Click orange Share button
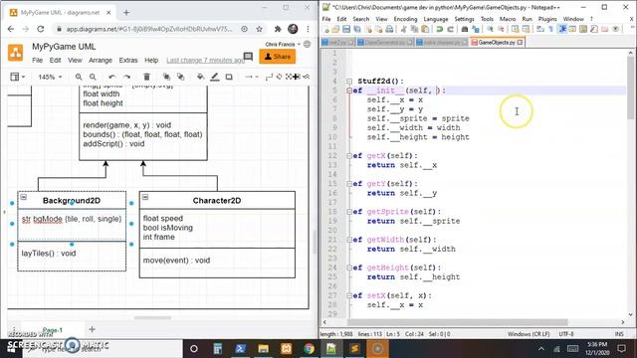The width and height of the screenshot is (637, 358). coord(278,57)
